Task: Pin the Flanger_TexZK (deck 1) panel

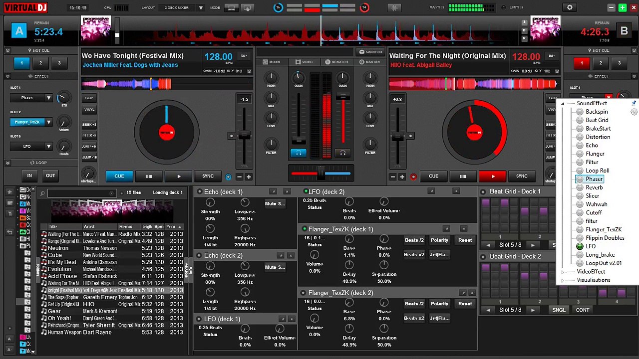Action: point(446,229)
